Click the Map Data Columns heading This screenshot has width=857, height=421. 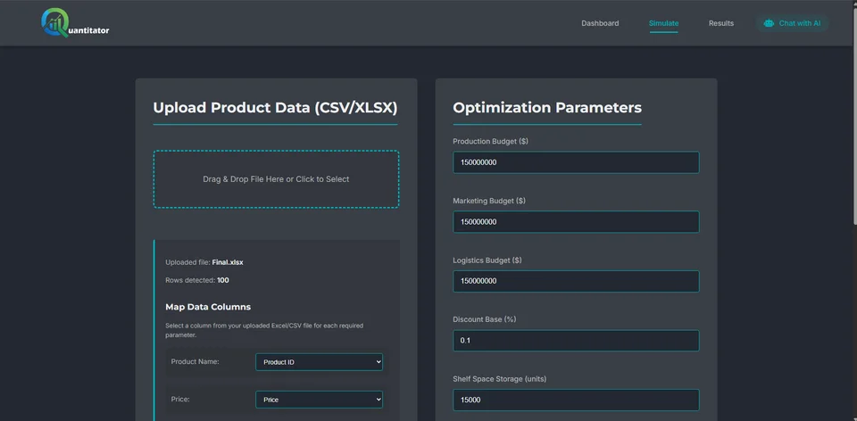point(208,307)
